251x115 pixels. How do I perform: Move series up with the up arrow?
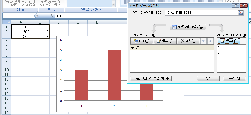[204, 41]
